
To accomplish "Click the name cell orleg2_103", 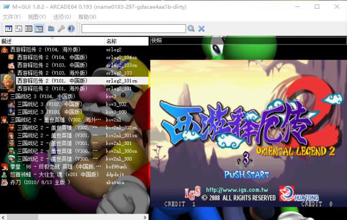I will point(119,73).
